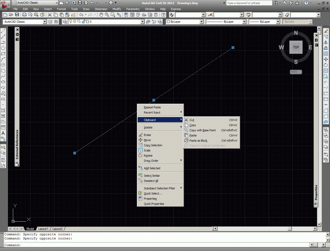Click the vertical scrollbar up arrow
This screenshot has width=330, height=251.
point(319,29)
